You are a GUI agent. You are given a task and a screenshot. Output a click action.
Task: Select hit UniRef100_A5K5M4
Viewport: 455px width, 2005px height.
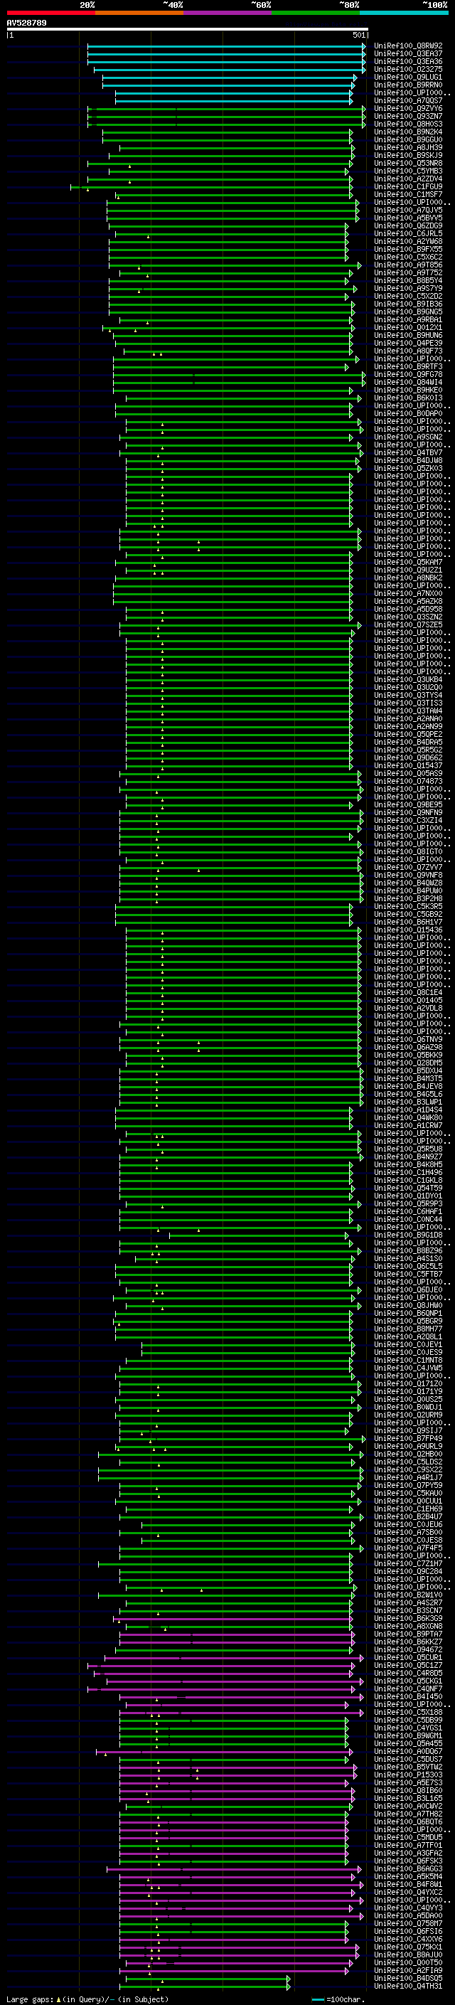(408, 1876)
